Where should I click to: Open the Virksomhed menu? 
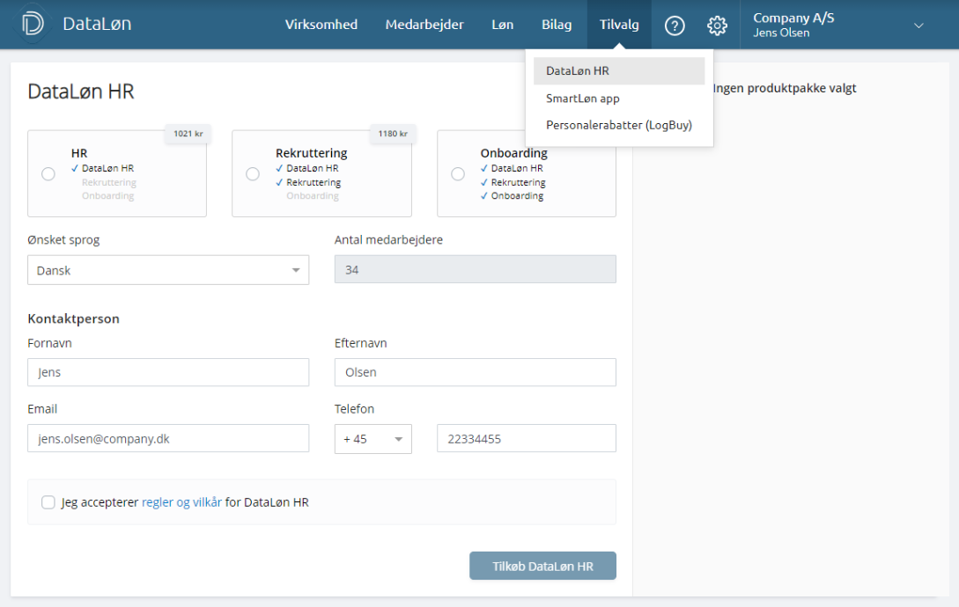321,25
